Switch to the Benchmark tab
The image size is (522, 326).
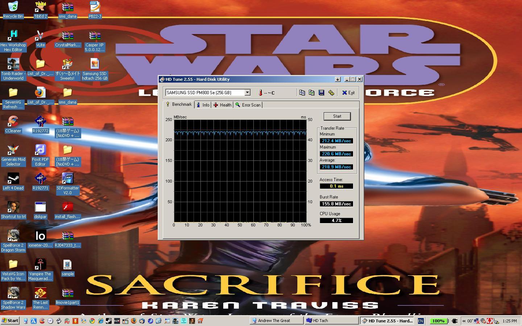point(179,104)
